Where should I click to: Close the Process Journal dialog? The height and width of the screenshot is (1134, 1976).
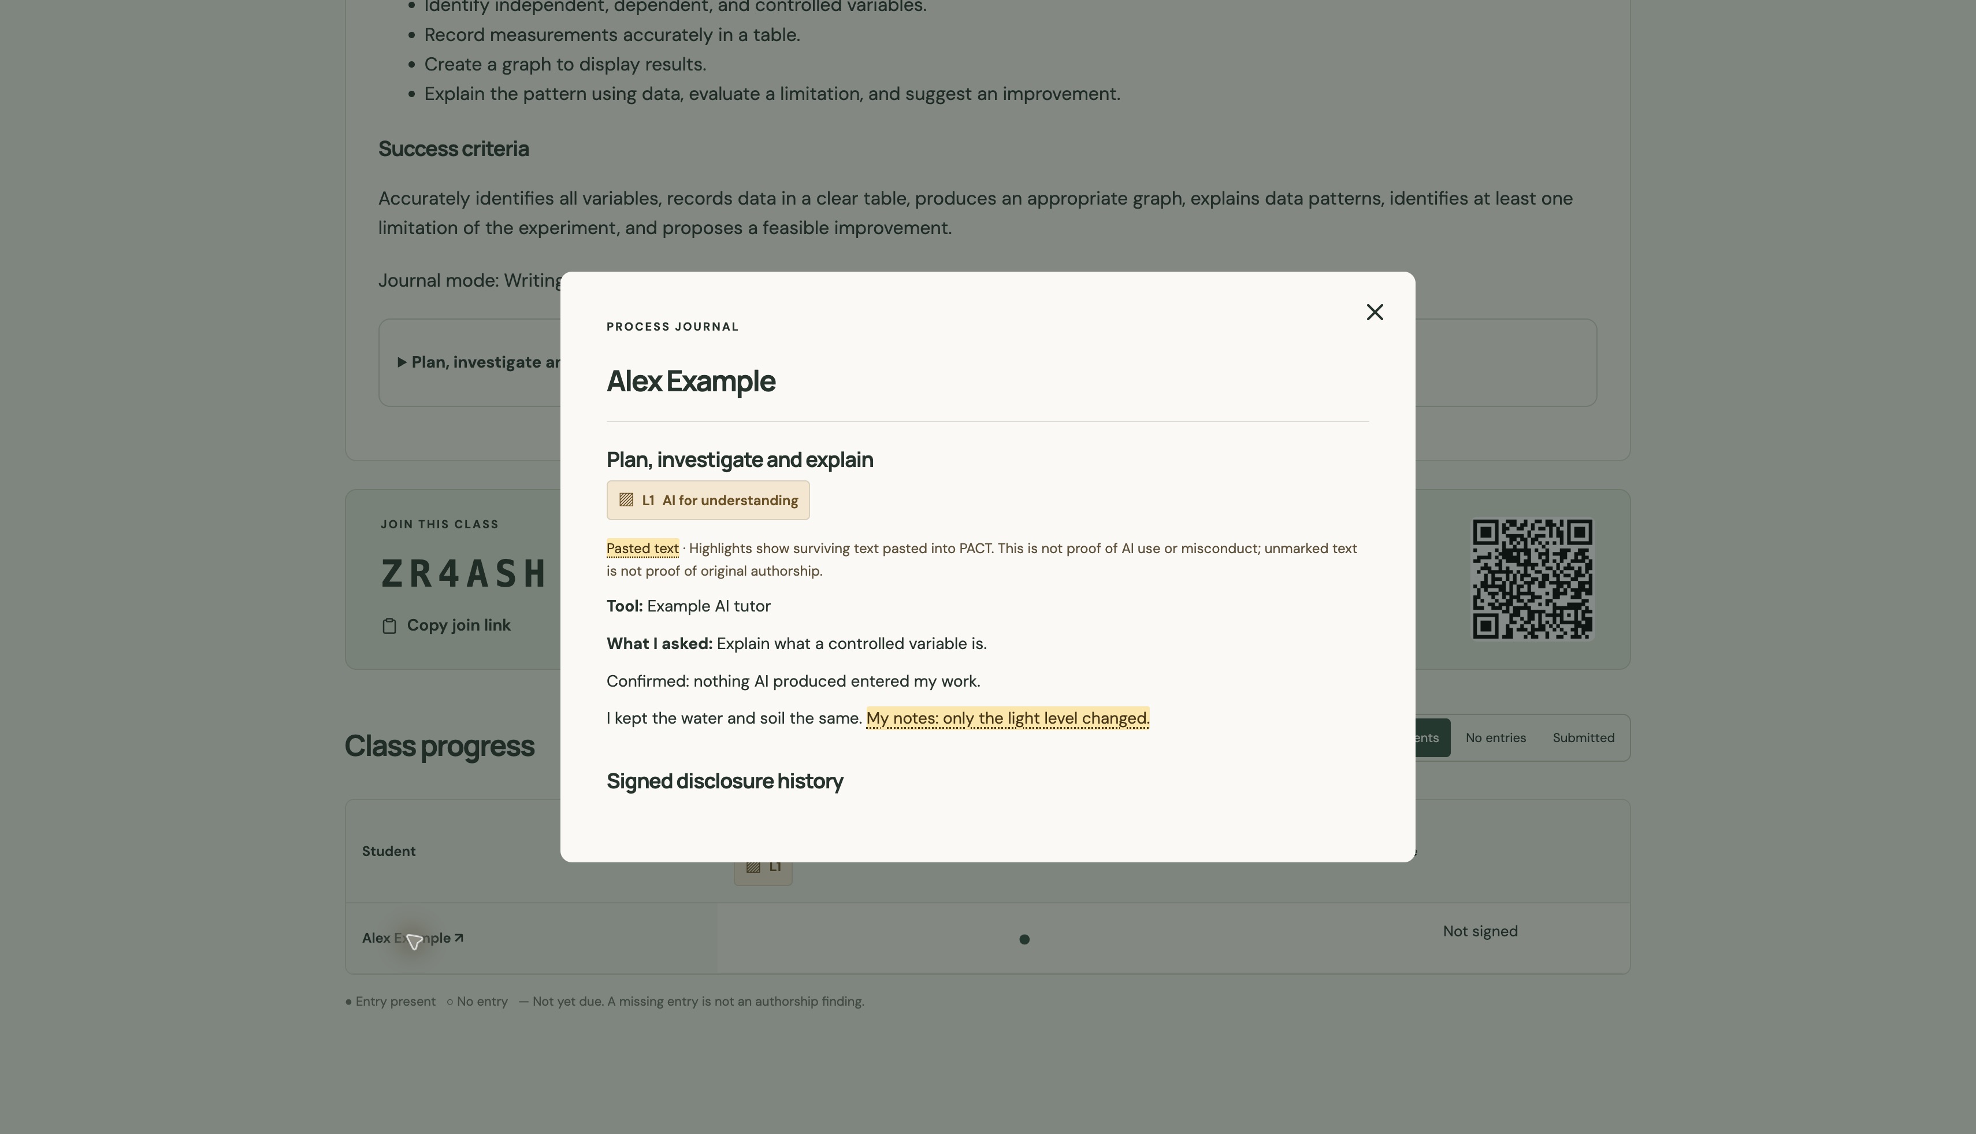click(1375, 312)
